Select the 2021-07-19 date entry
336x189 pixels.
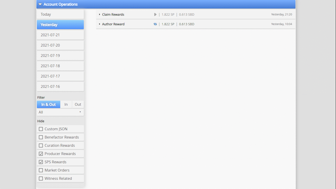(x=60, y=55)
